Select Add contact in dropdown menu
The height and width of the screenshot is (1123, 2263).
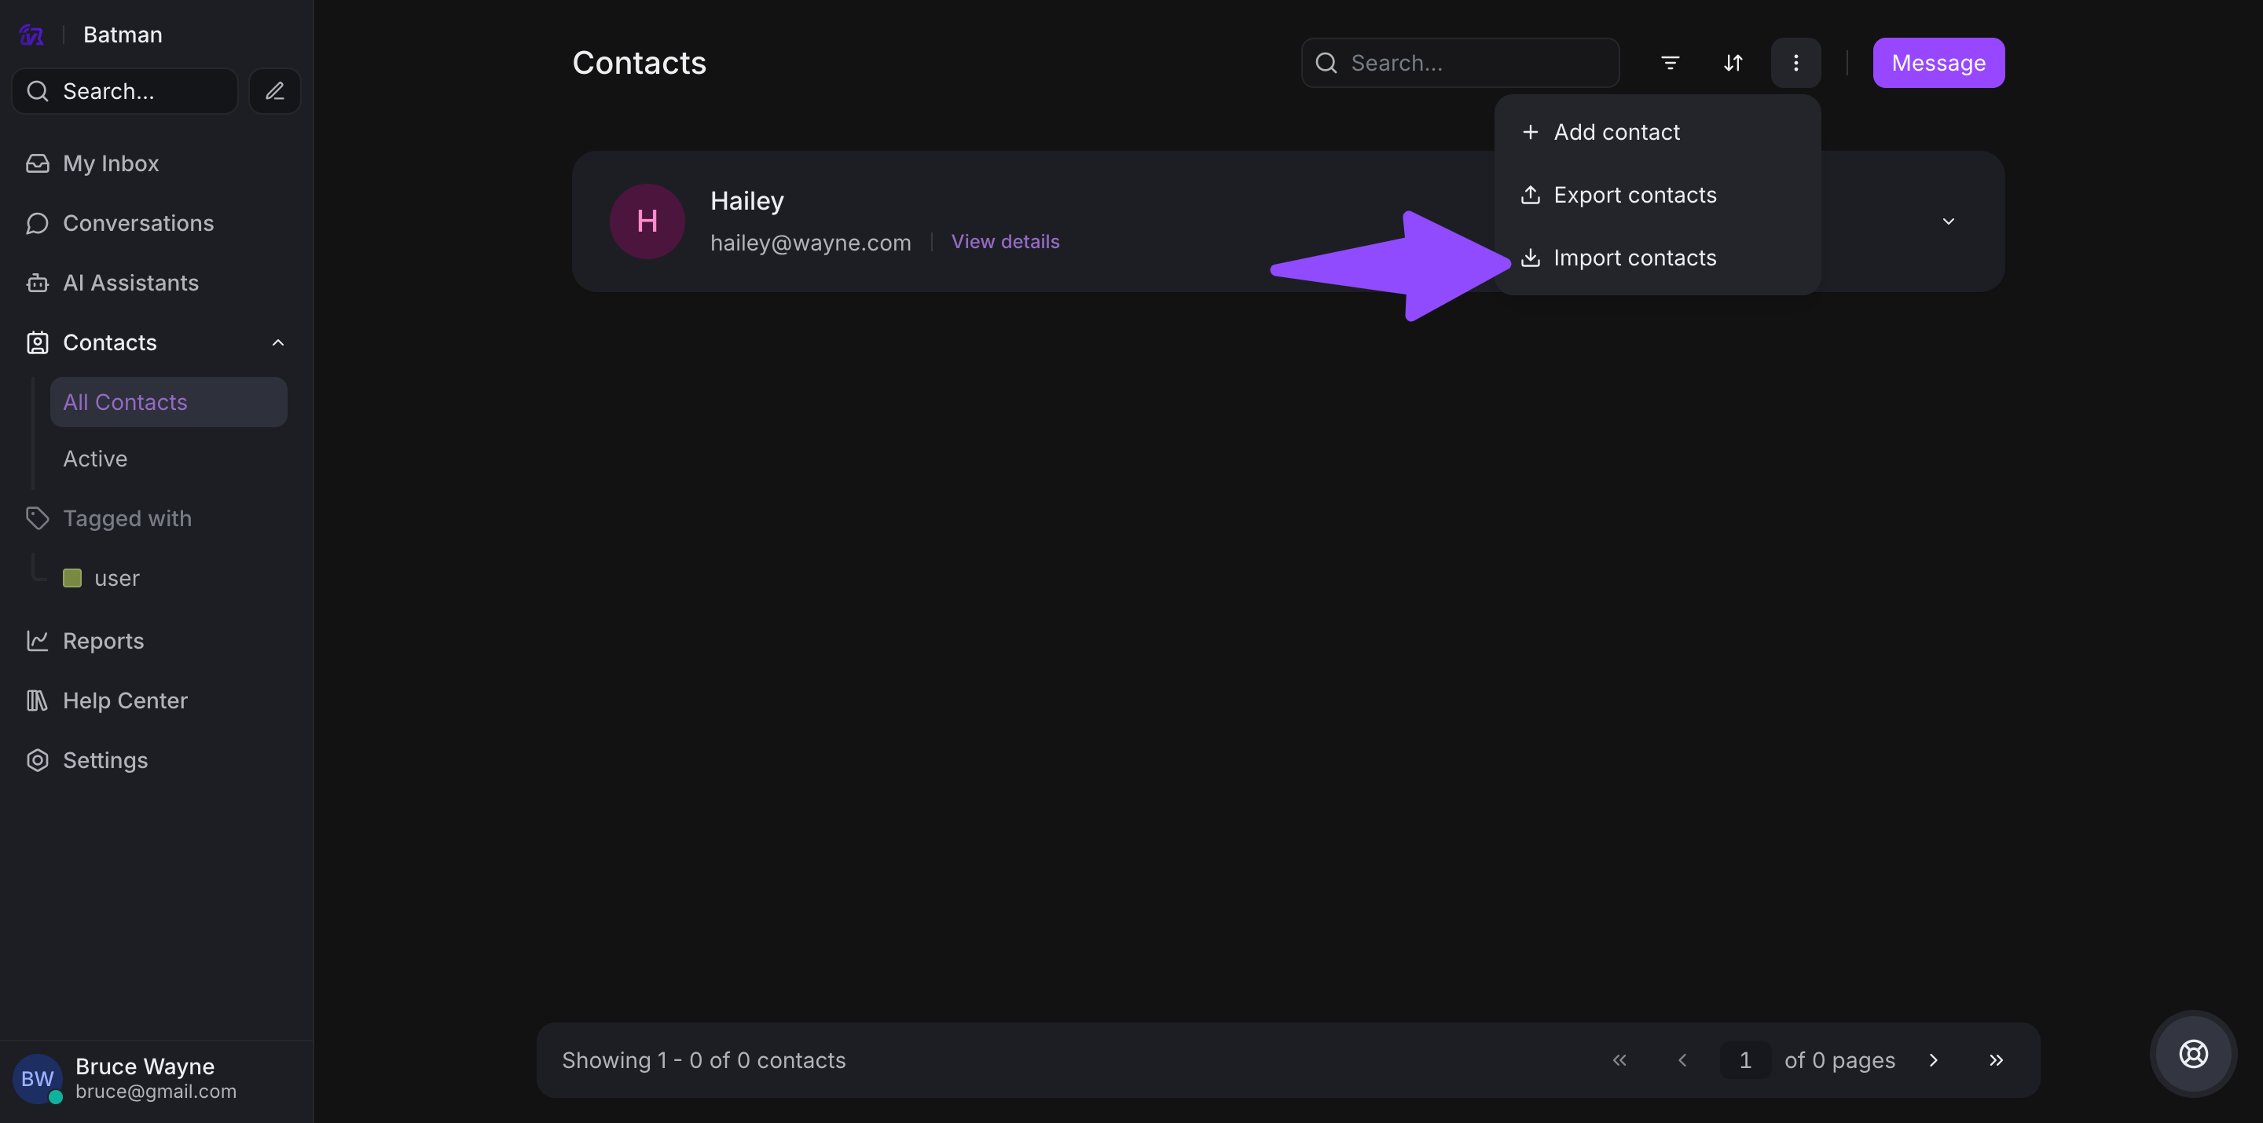[x=1616, y=133]
